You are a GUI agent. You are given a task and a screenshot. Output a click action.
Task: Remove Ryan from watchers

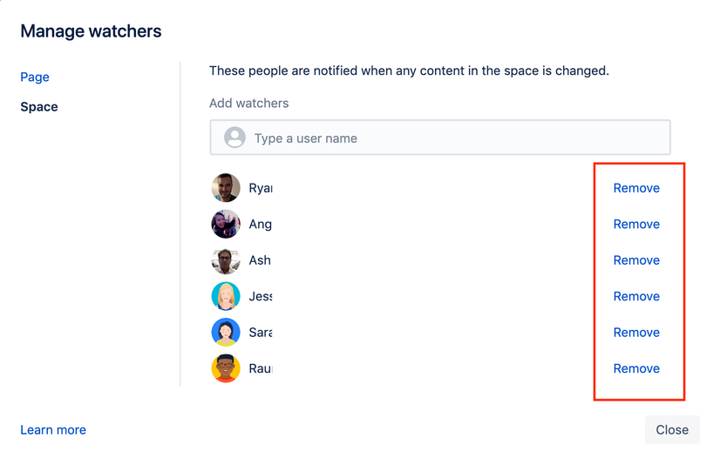coord(636,188)
